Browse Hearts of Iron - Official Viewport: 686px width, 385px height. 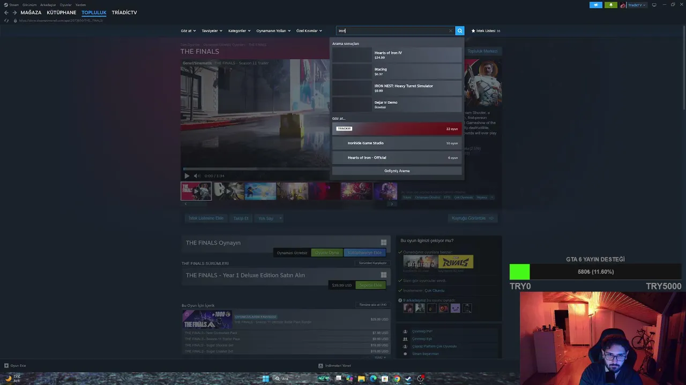click(397, 158)
